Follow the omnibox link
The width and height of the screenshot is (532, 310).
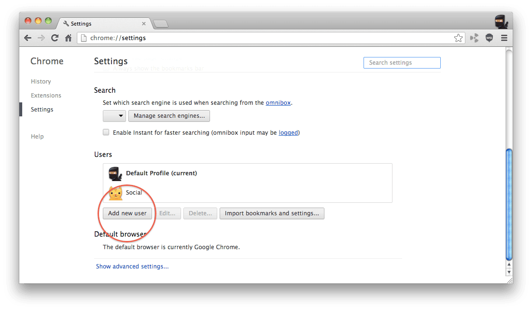point(278,102)
